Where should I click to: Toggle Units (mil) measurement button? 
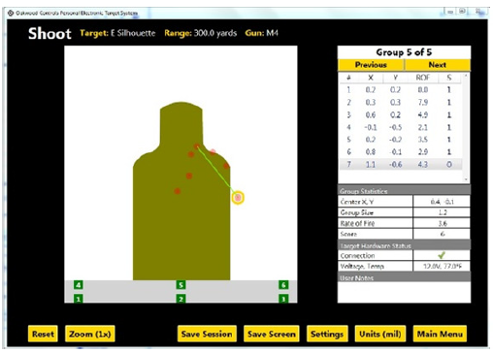[380, 334]
